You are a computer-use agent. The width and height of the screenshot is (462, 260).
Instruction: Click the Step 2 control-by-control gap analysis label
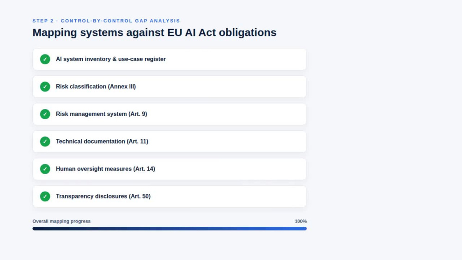106,21
